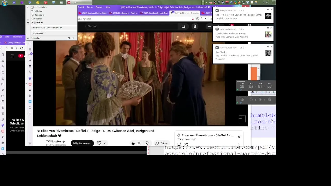Viewport: 331px width, 186px height.
Task: Open the Translate panel in front window
Action: 30,61
